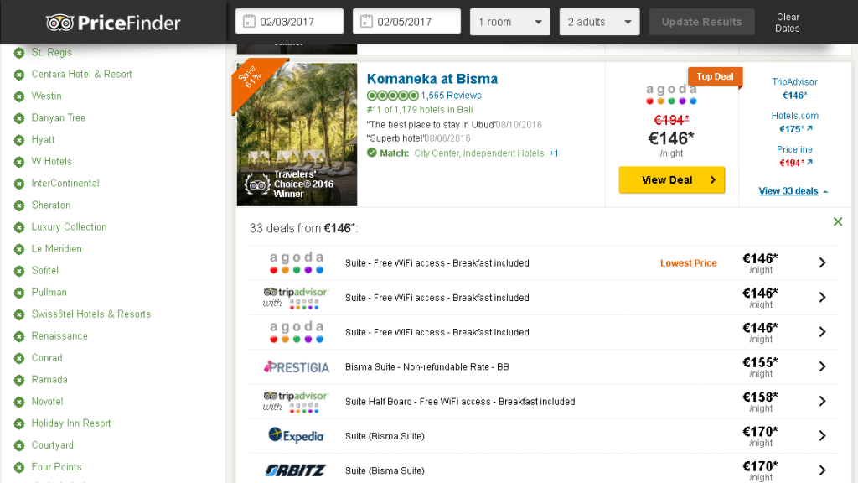
Task: Close the 33 deals panel
Action: pos(838,221)
